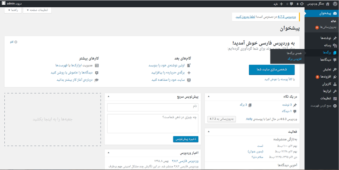Screen dimensions: 339x170
Task: Open the '(بدون عنوان)' post link
Action: pos(256,152)
